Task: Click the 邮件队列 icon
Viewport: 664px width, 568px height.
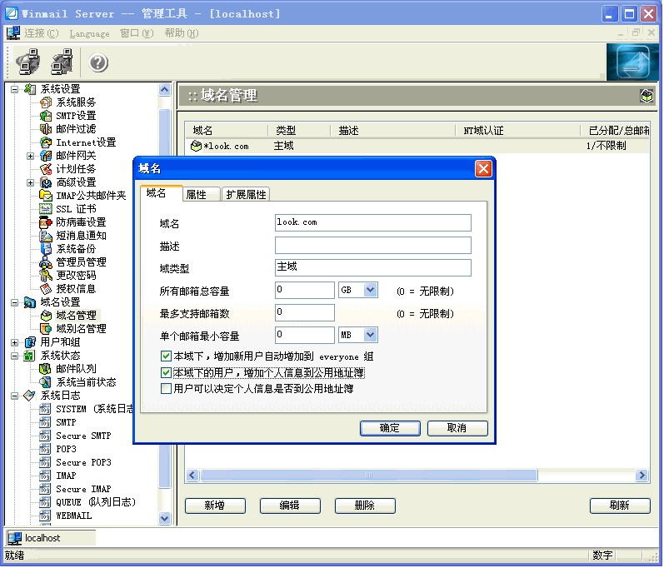Action: 46,369
